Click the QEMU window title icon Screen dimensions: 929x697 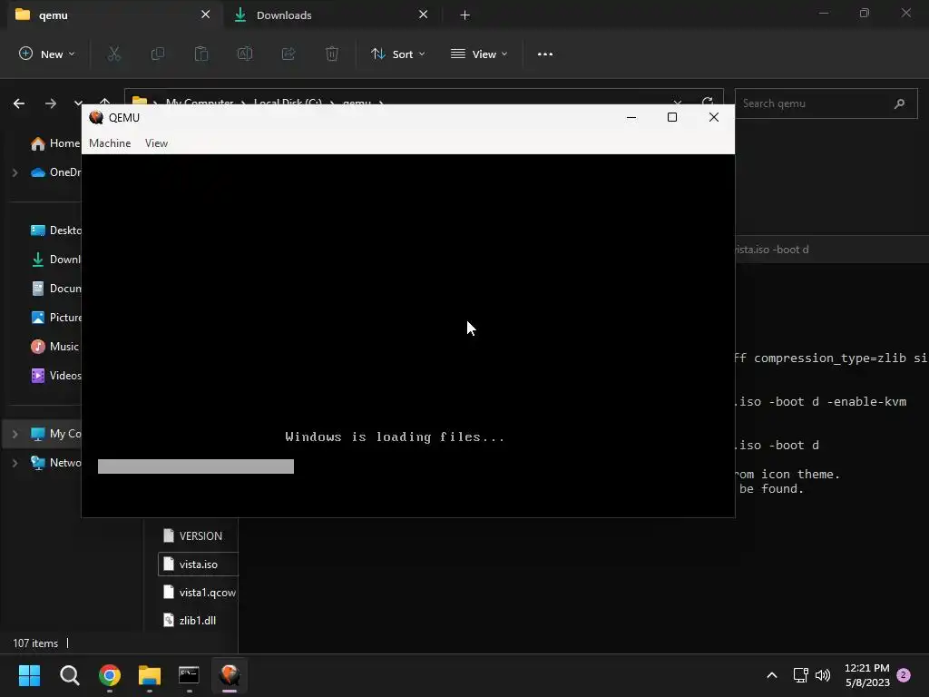tap(96, 117)
